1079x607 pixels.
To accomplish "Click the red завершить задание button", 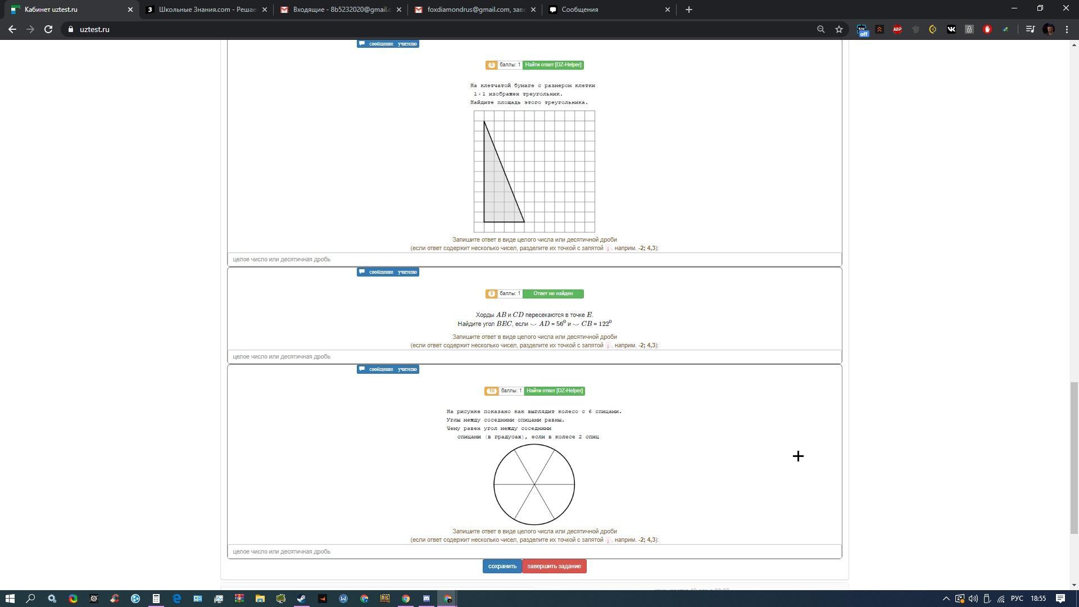I will [554, 567].
